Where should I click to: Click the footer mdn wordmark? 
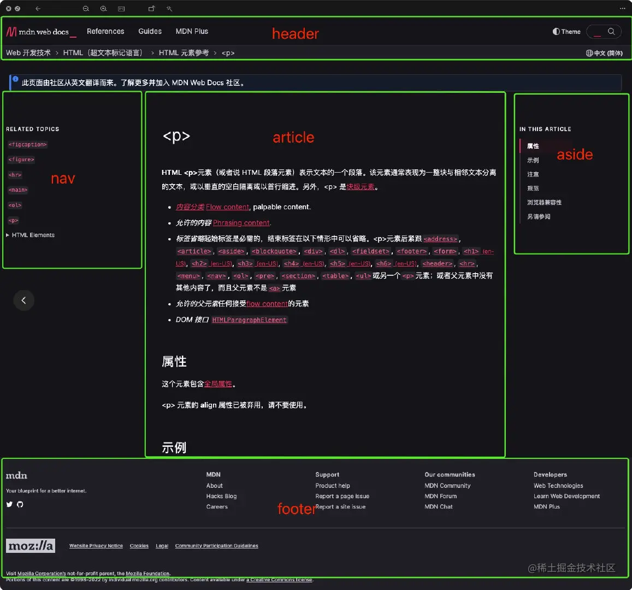coord(16,475)
